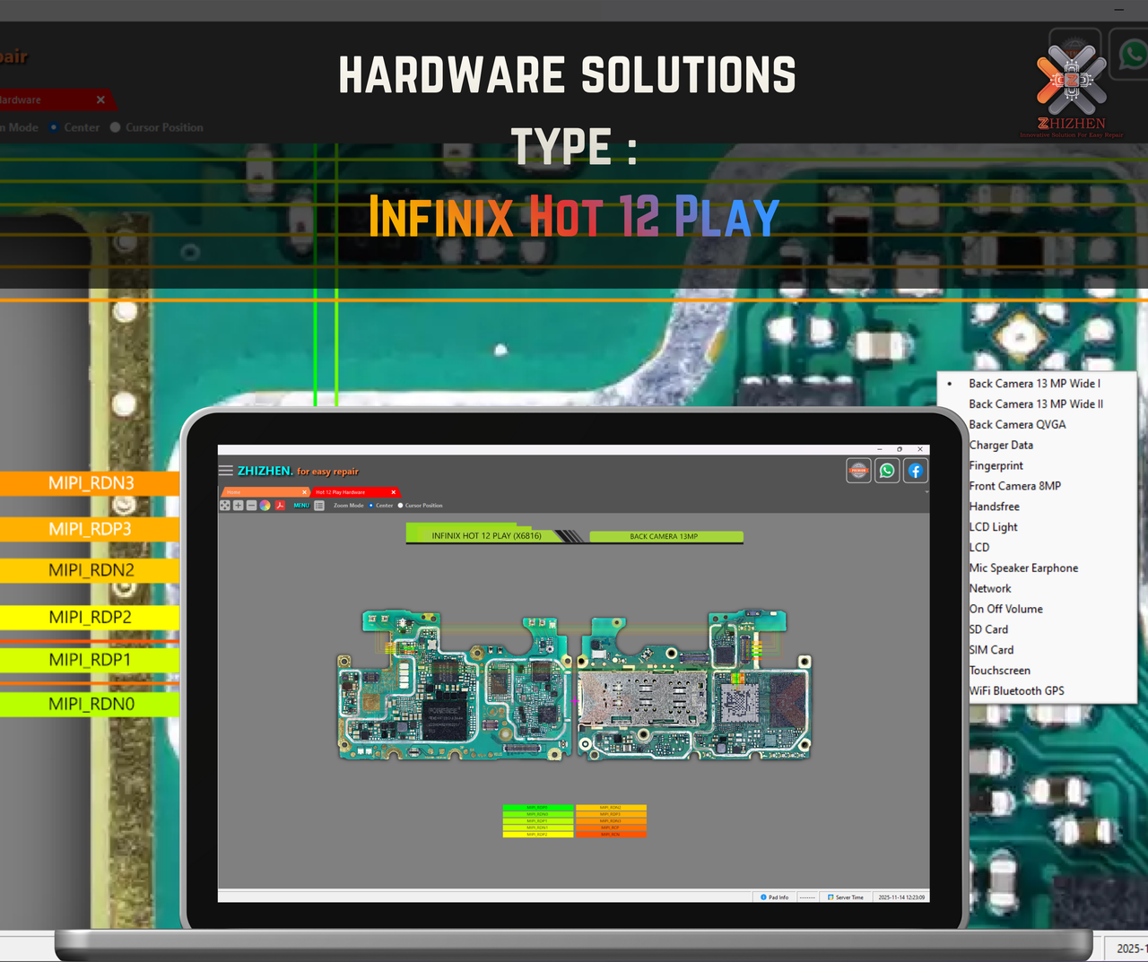This screenshot has height=962, width=1148.
Task: Close the background 'ardware' tab using X
Action: point(100,100)
